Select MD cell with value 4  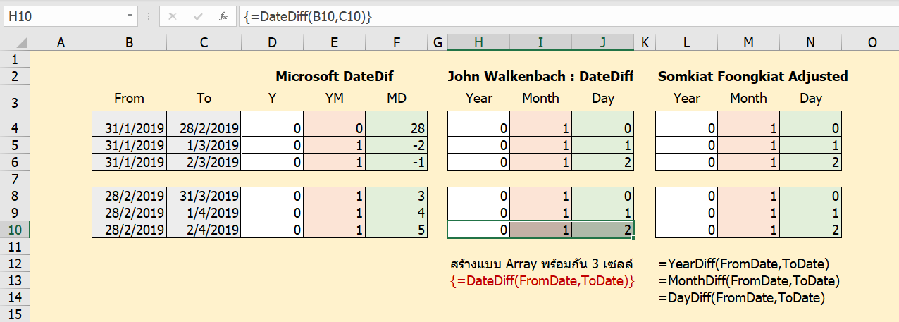396,212
